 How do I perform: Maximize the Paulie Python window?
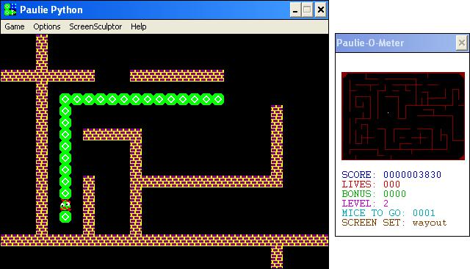[307, 10]
